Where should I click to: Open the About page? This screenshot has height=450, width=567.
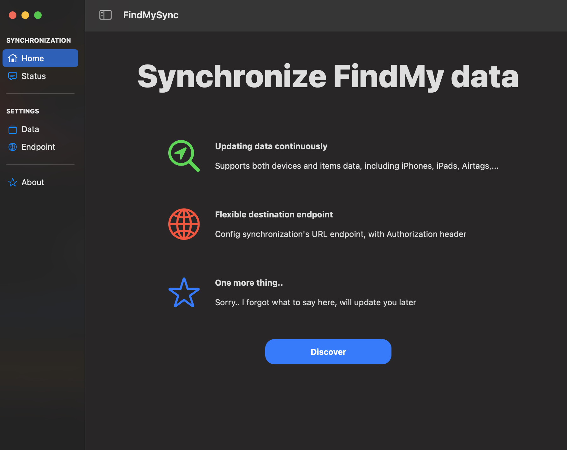point(40,182)
